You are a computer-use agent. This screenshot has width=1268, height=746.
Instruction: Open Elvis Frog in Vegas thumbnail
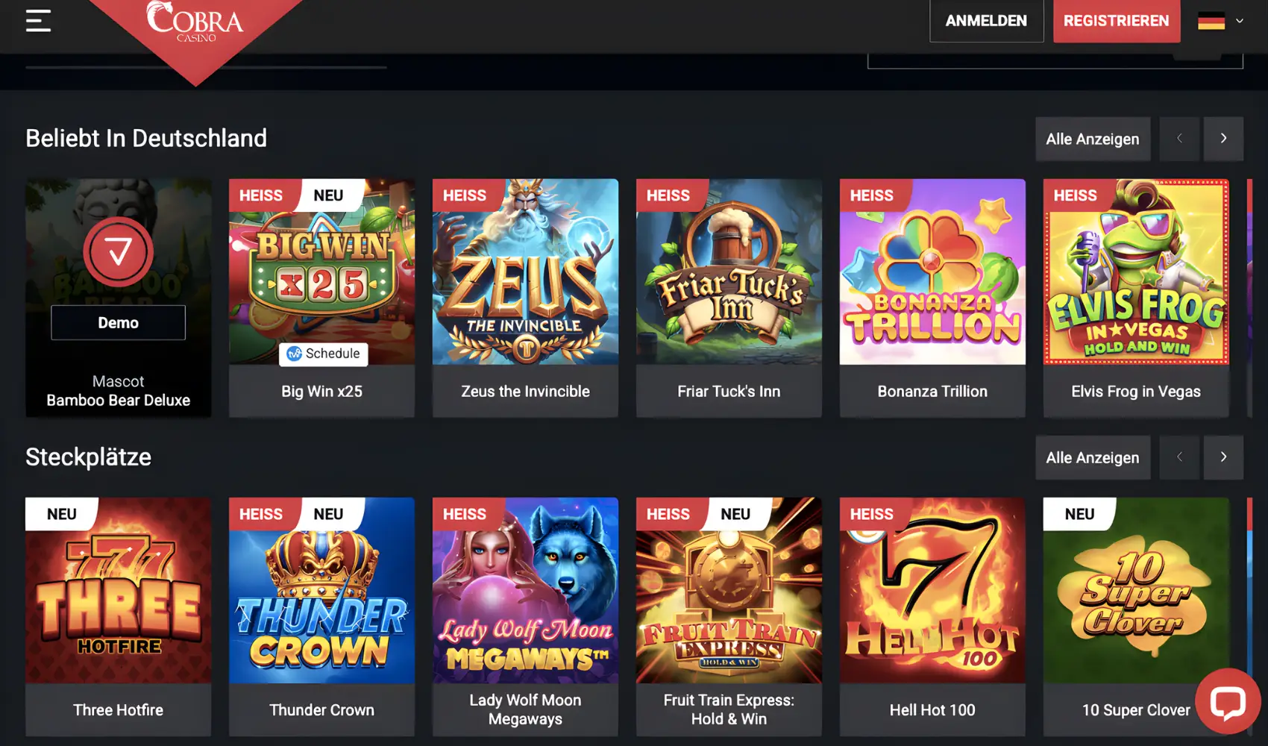[1136, 272]
